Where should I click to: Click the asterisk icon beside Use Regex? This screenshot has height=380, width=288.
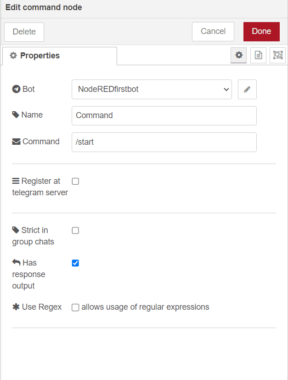pos(15,307)
